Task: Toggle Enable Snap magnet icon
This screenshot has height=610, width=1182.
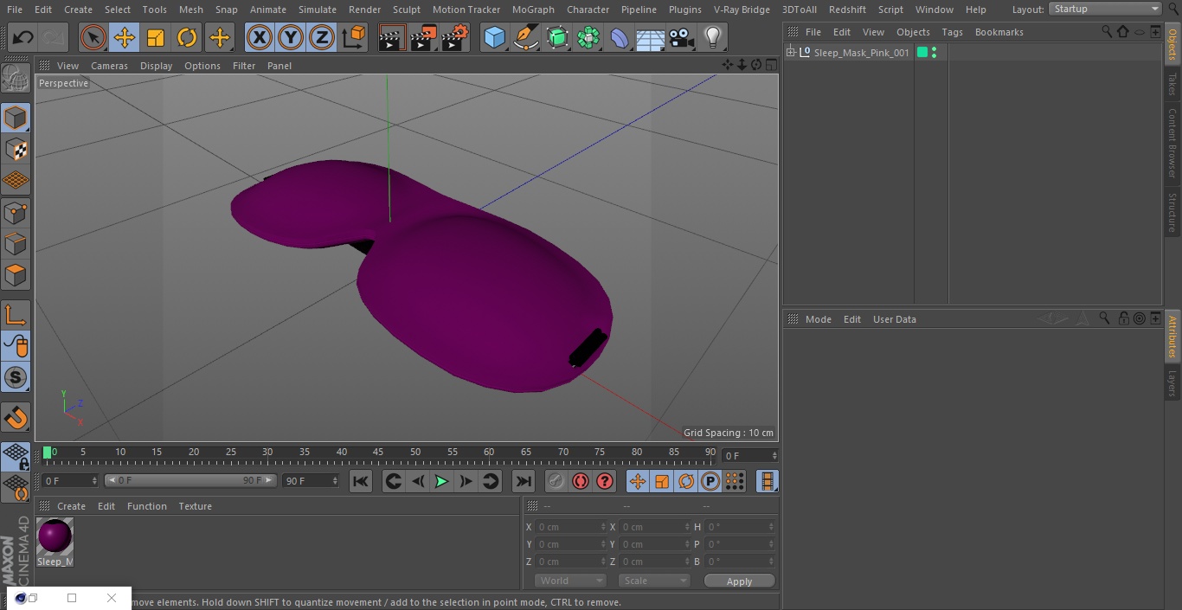Action: coord(16,418)
